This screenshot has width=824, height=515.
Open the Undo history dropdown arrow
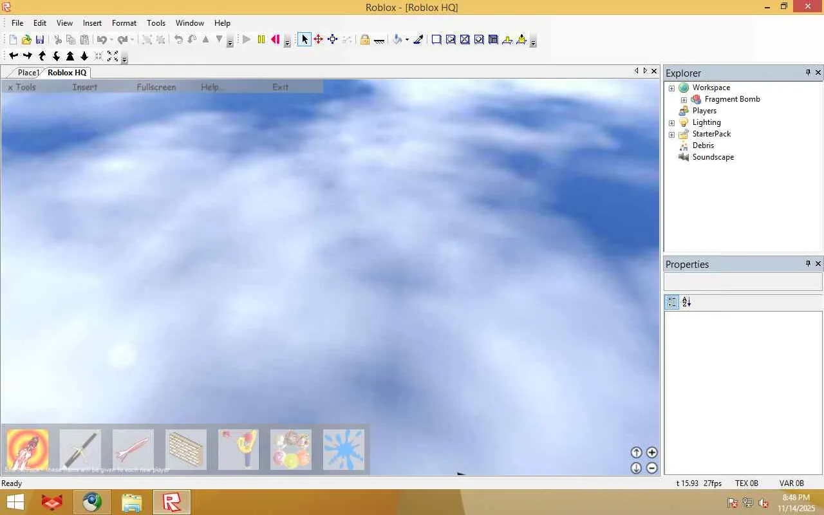[x=111, y=40]
